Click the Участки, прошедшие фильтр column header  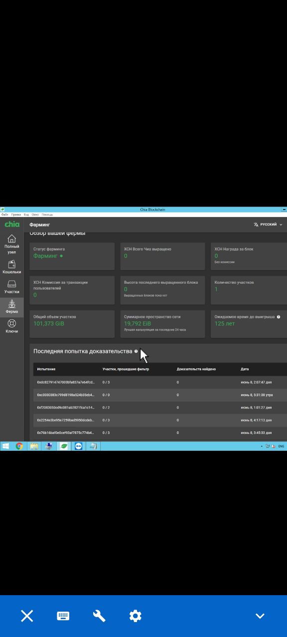pos(126,369)
